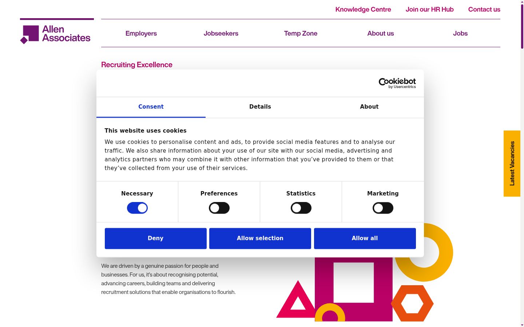Click the Allow all button

(365, 238)
